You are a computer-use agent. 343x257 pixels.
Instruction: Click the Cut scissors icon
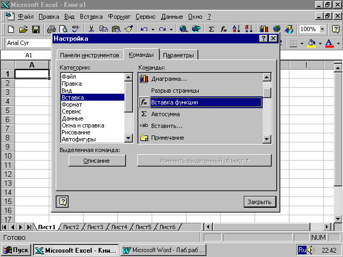point(91,29)
